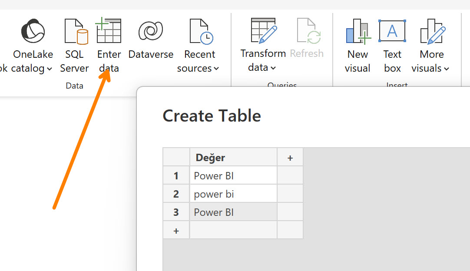Expand the OneLake catalog dropdown arrow
The image size is (470, 271).
(49, 69)
